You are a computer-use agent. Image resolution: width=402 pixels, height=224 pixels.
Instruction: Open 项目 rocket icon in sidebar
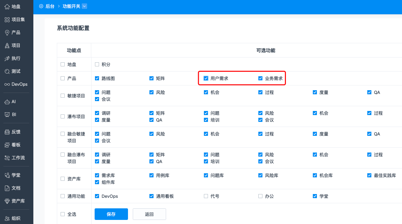tap(7, 45)
